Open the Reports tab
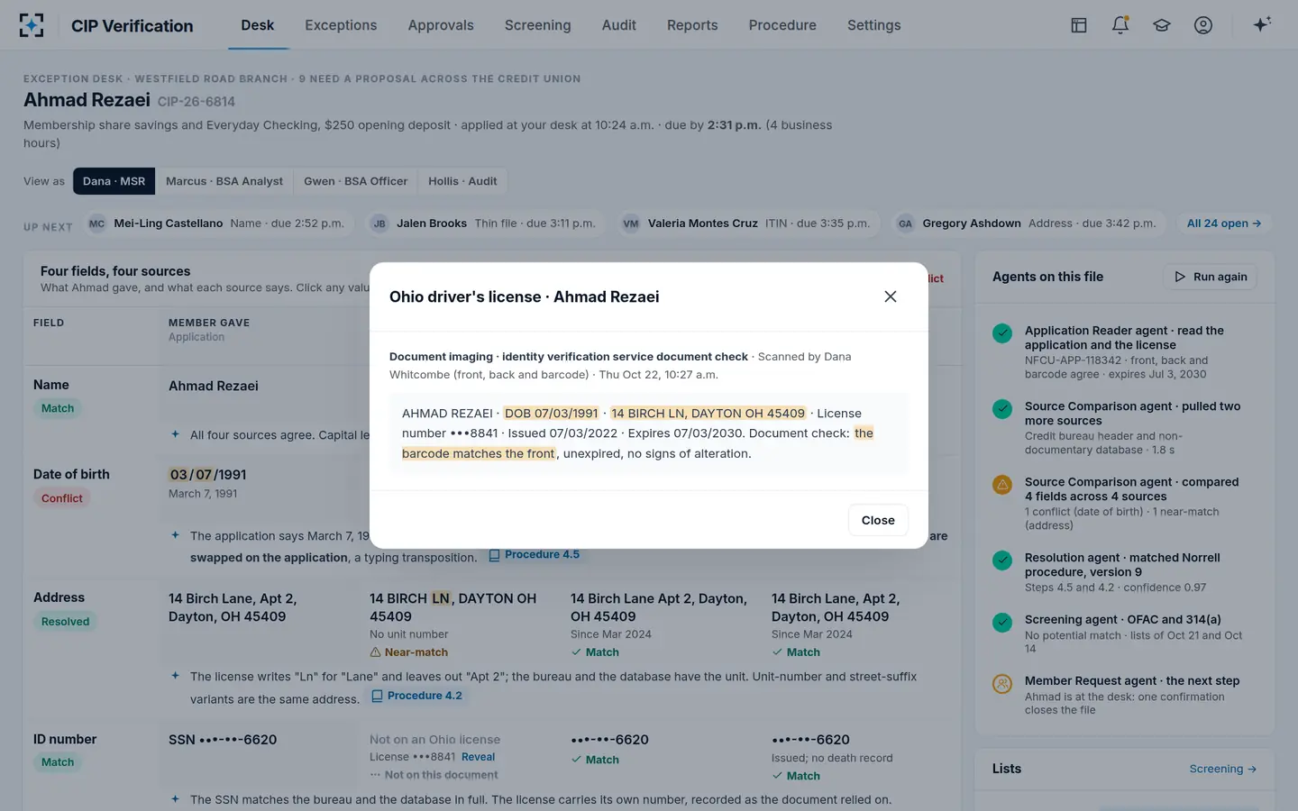The image size is (1298, 811). point(692,25)
